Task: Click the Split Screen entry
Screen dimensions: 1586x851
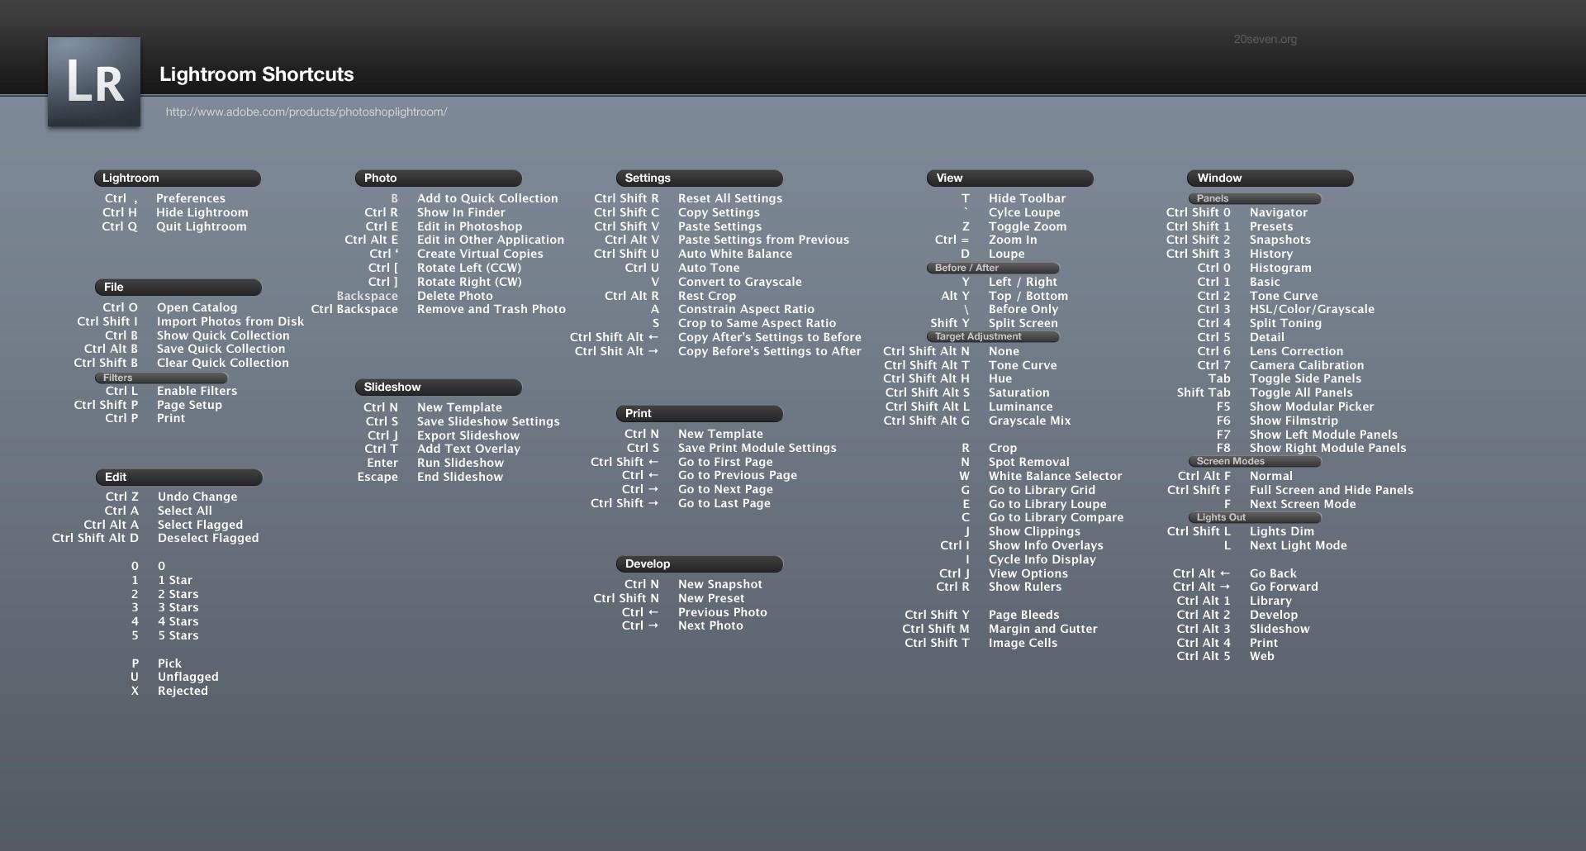Action: tap(1023, 323)
